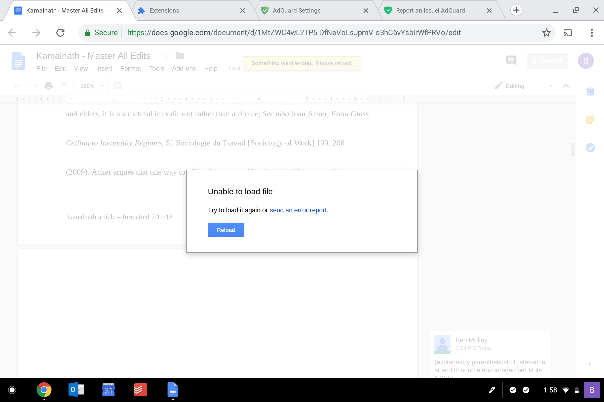
Task: Expand the Editing mode dropdown
Action: point(551,86)
